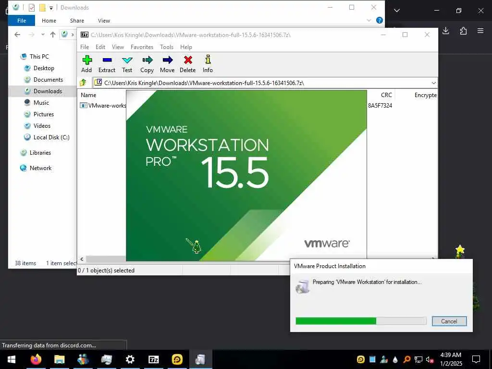
Task: Switch to 7-Zip in the taskbar
Action: [153, 359]
